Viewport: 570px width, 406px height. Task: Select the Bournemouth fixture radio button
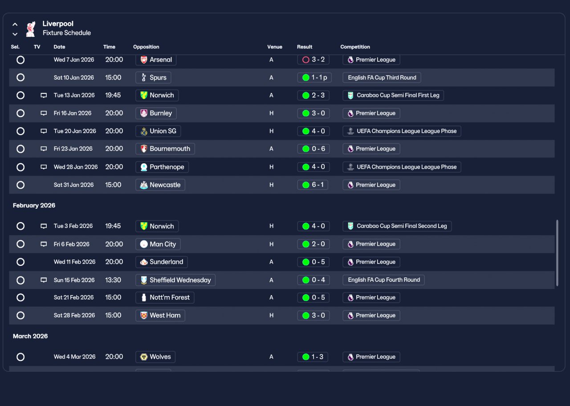point(20,149)
